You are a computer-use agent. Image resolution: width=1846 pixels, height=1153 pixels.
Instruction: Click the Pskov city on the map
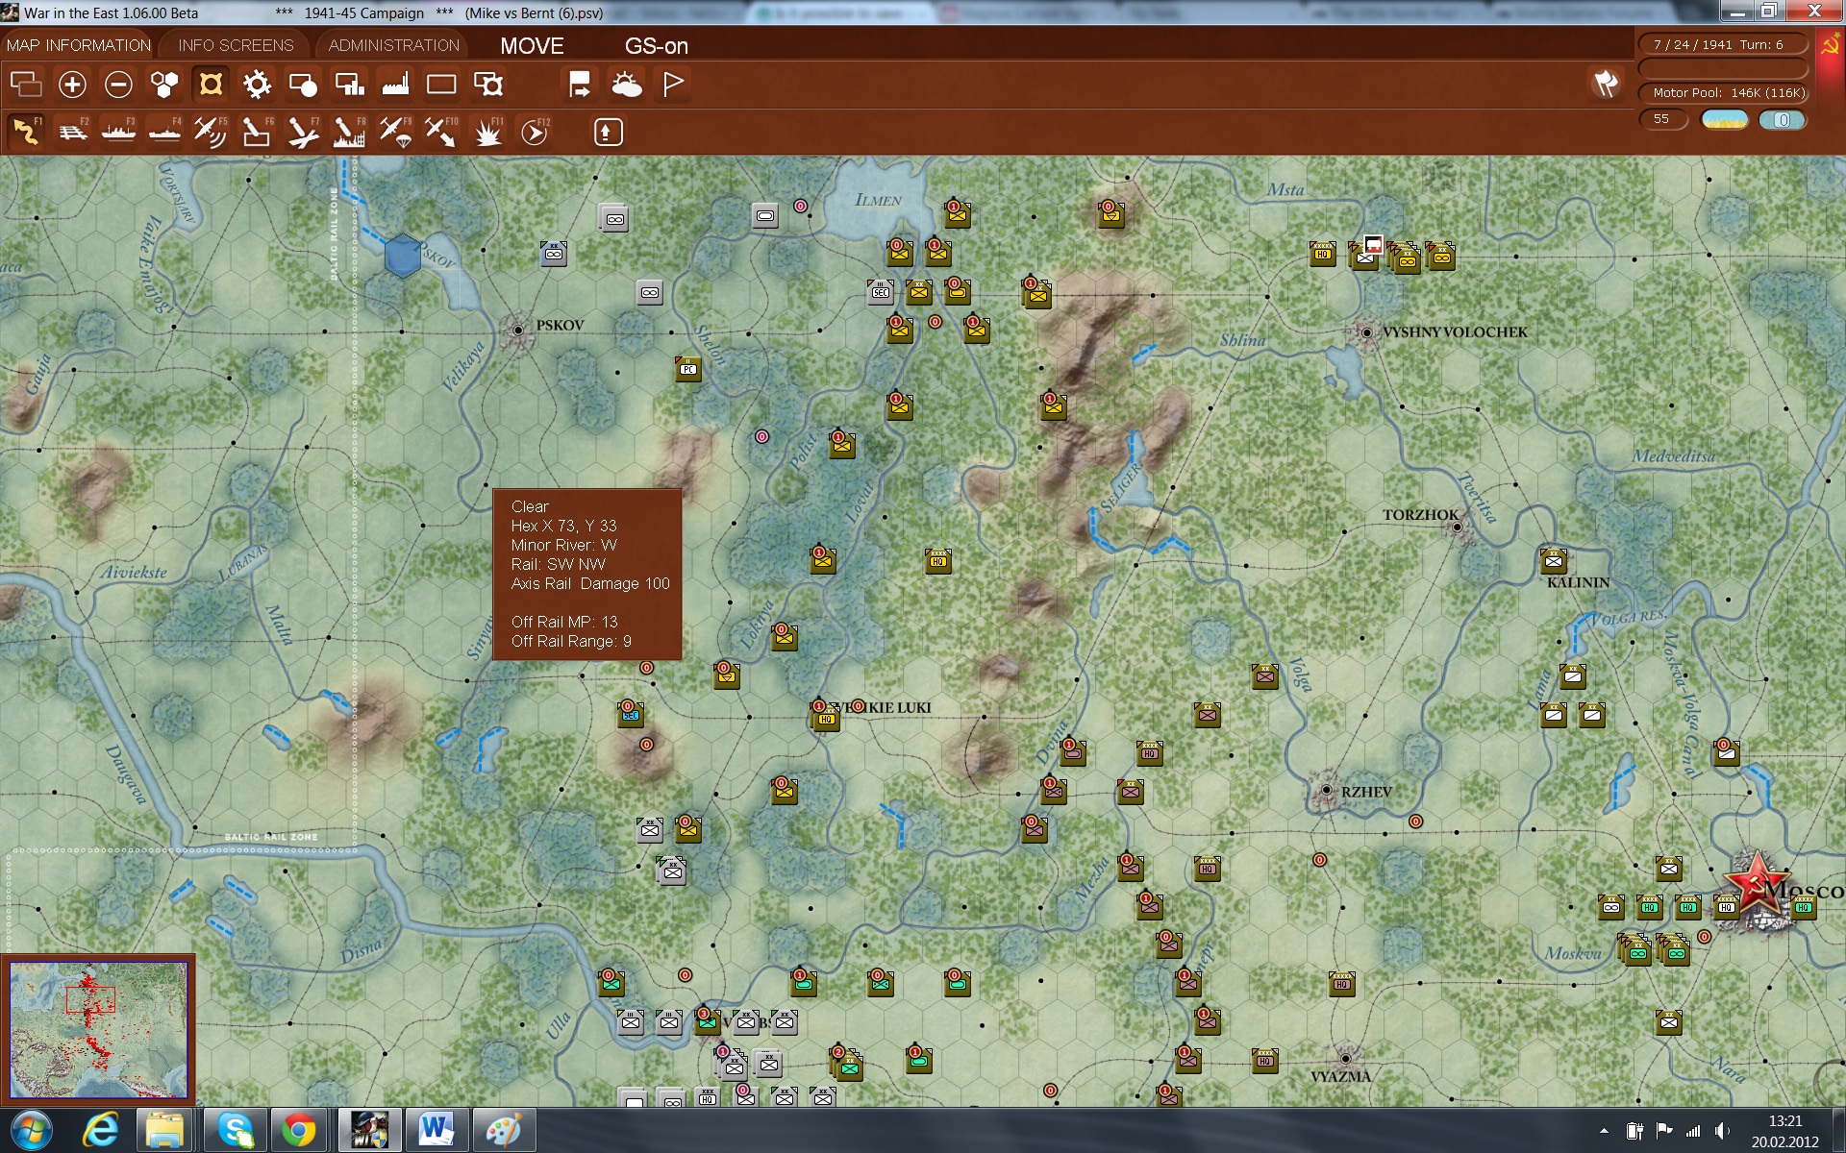pyautogui.click(x=518, y=330)
